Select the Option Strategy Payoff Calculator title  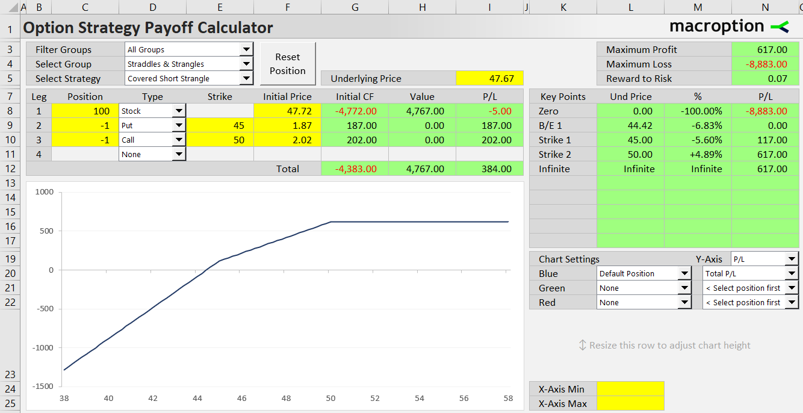click(x=148, y=28)
